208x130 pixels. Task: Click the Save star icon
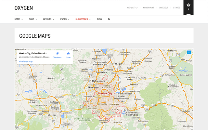pos(68,54)
